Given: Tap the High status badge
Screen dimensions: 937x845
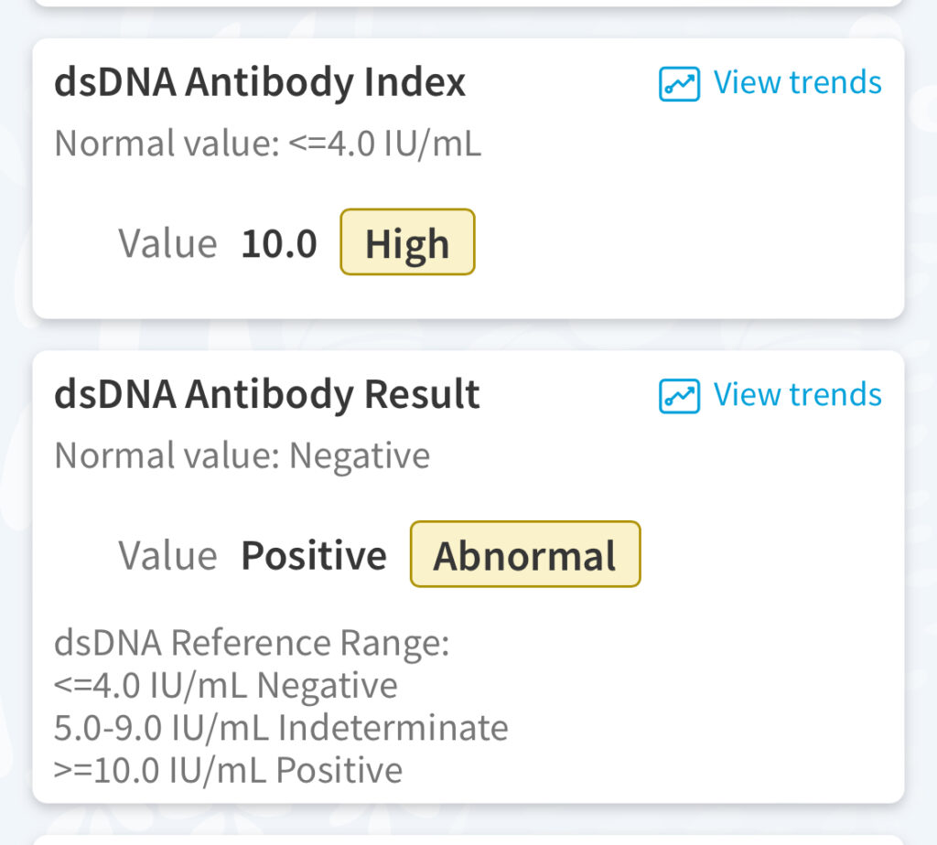Looking at the screenshot, I should click(x=407, y=242).
